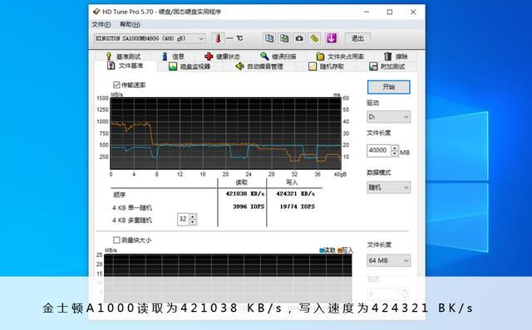Open the 附加测试 tab
This screenshot has width=532, height=330.
pos(387,66)
